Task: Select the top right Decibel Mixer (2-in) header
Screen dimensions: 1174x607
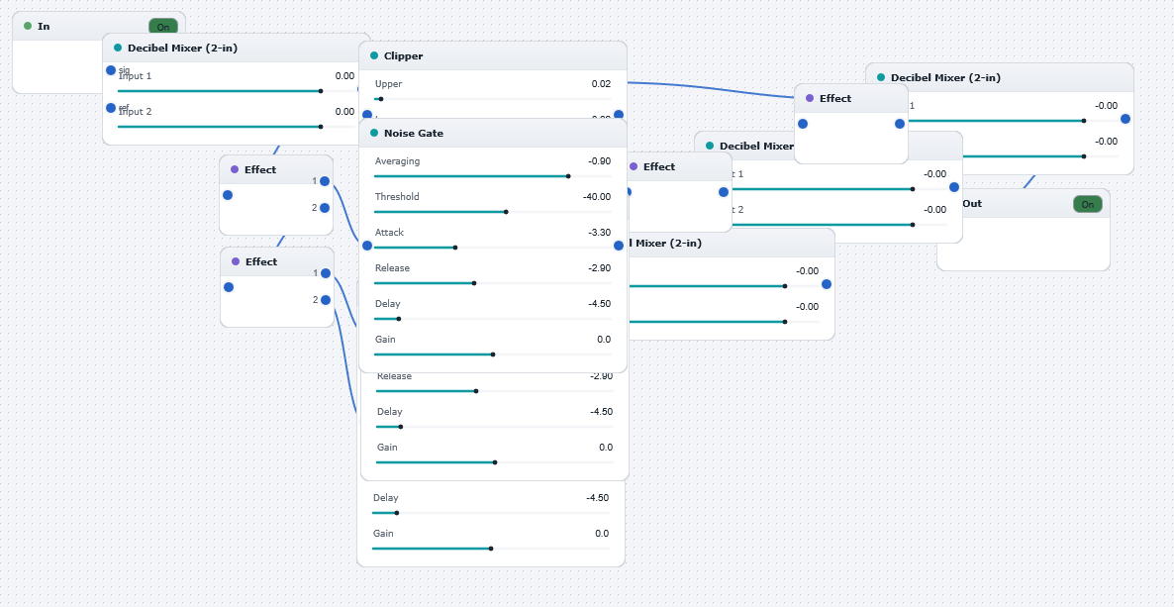Action: click(x=1000, y=77)
